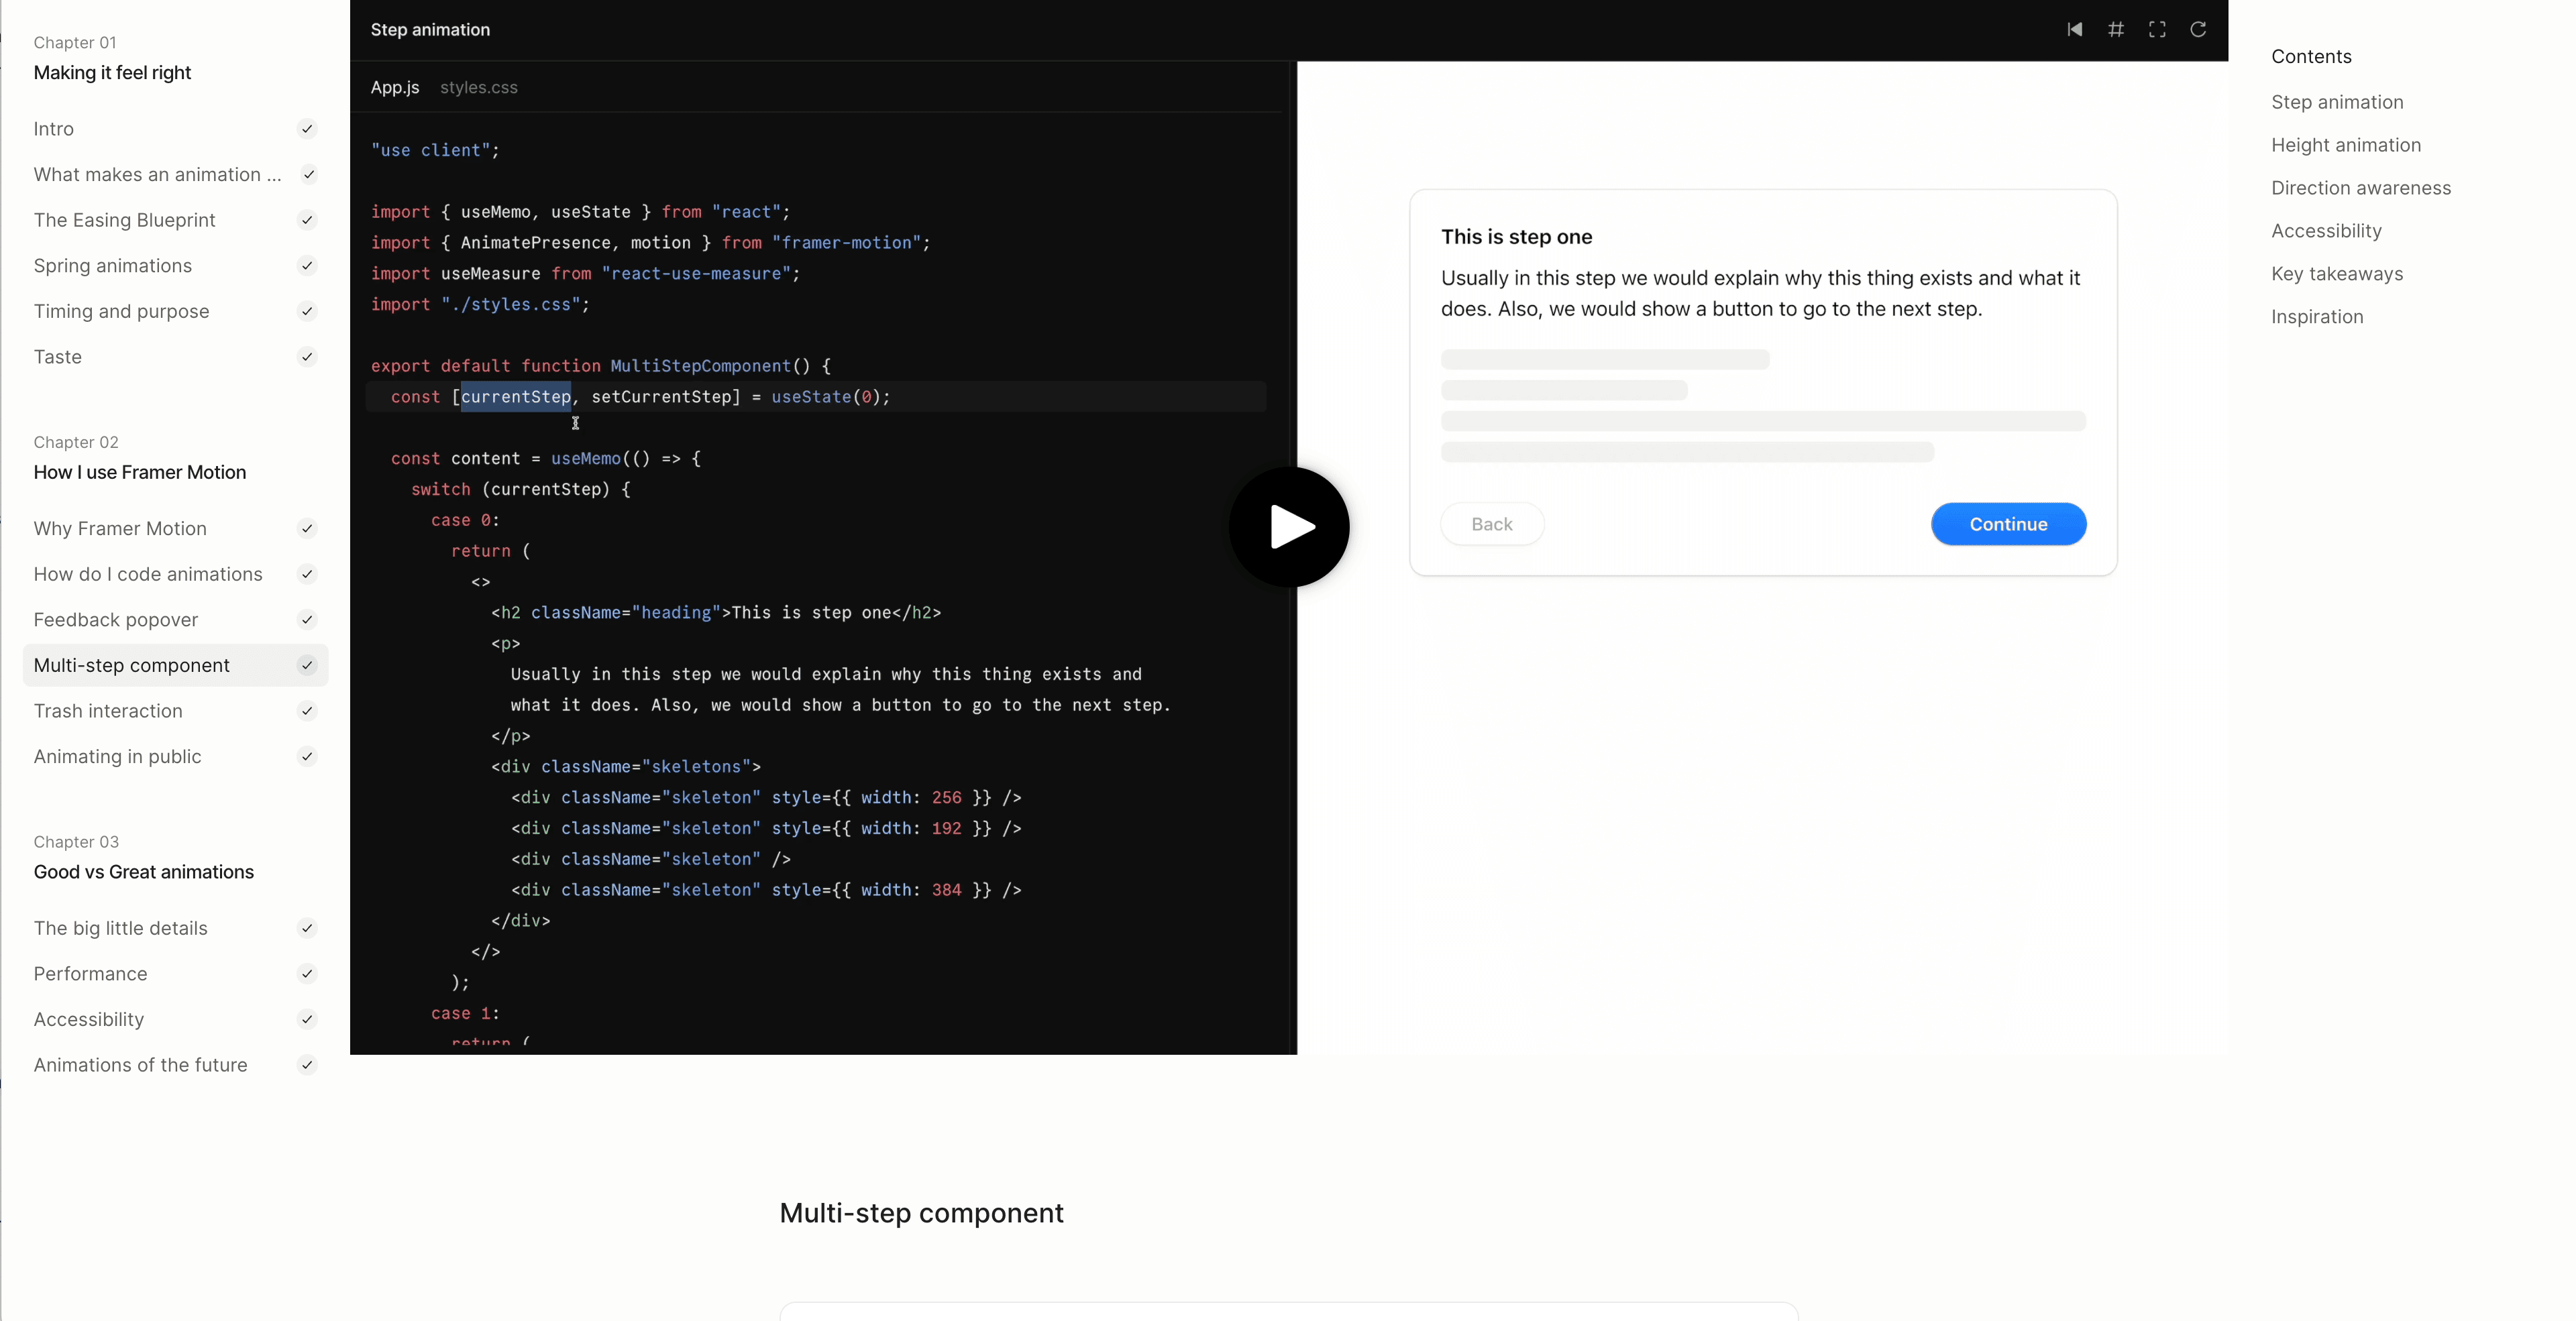Viewport: 2576px width, 1321px height.
Task: Click the play button to start animation
Action: point(1287,527)
